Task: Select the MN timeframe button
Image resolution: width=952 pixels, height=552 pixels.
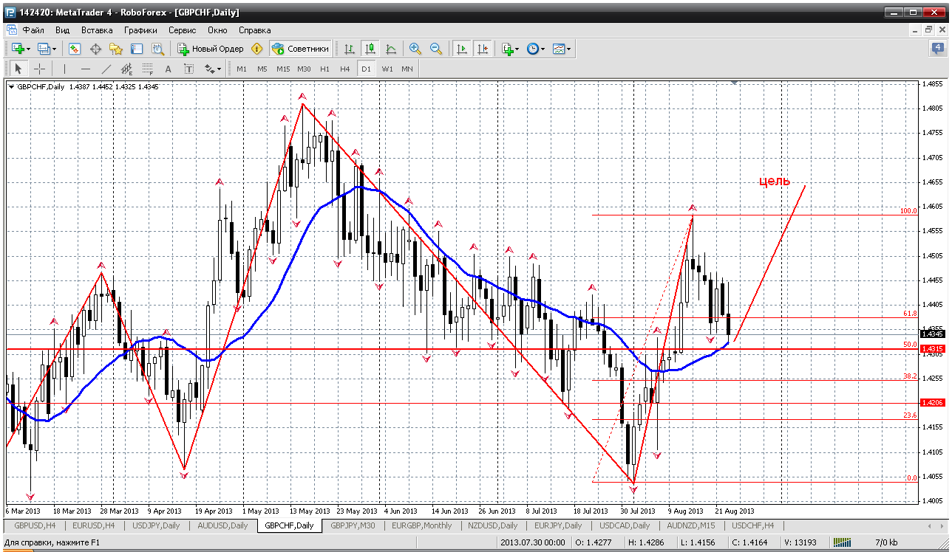Action: [x=407, y=69]
